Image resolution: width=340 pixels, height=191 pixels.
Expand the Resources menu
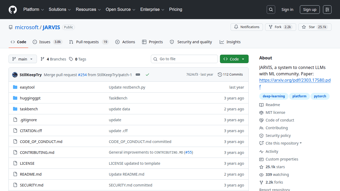pyautogui.click(x=88, y=10)
